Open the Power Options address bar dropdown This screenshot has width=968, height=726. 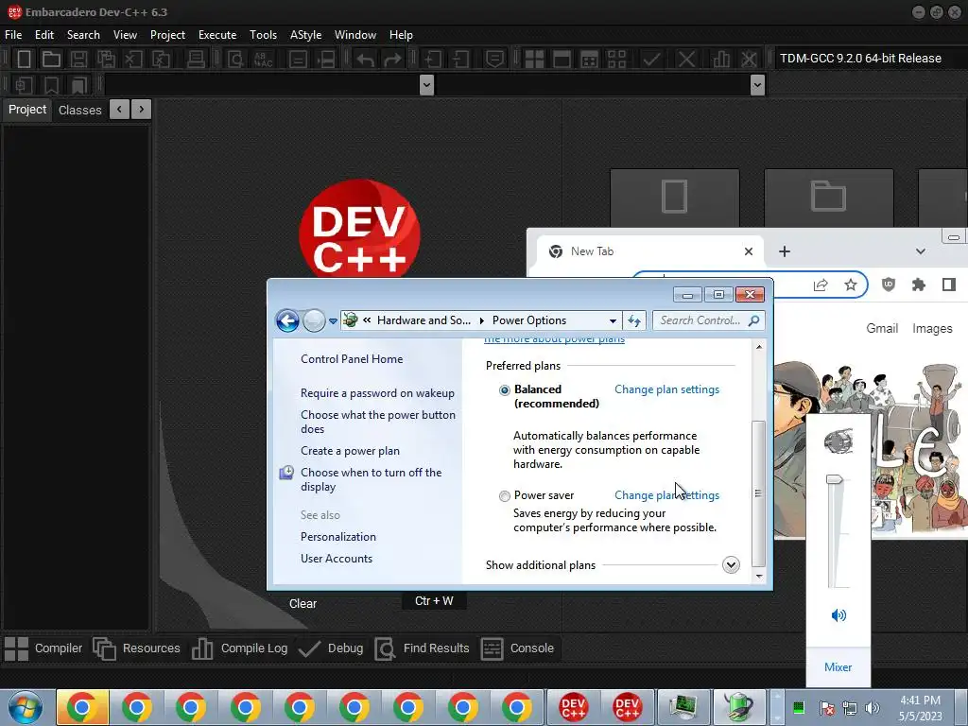pyautogui.click(x=613, y=320)
